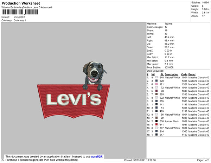Select code 1007 in the stop sequence

click(x=185, y=121)
